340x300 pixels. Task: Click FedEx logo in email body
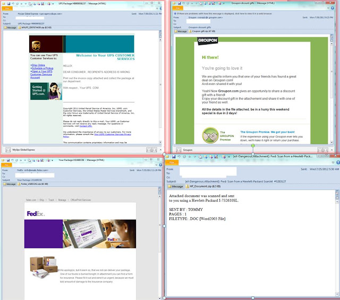click(36, 214)
